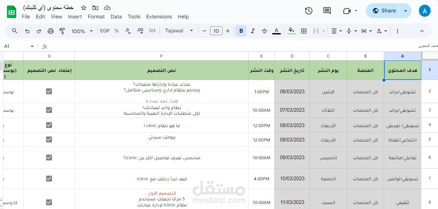This screenshot has width=438, height=209.
Task: Open version history clock icon
Action: (x=309, y=11)
